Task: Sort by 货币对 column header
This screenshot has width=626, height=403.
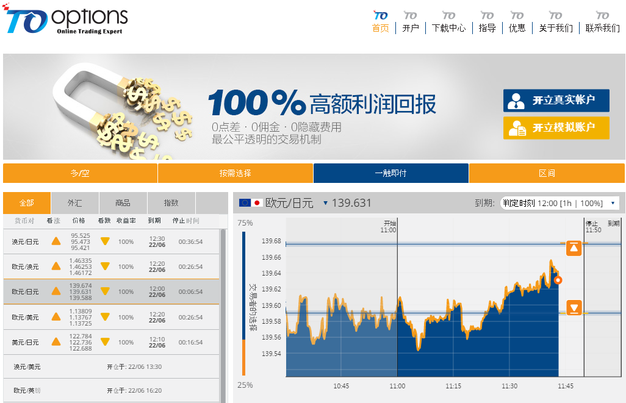Action: pos(24,221)
